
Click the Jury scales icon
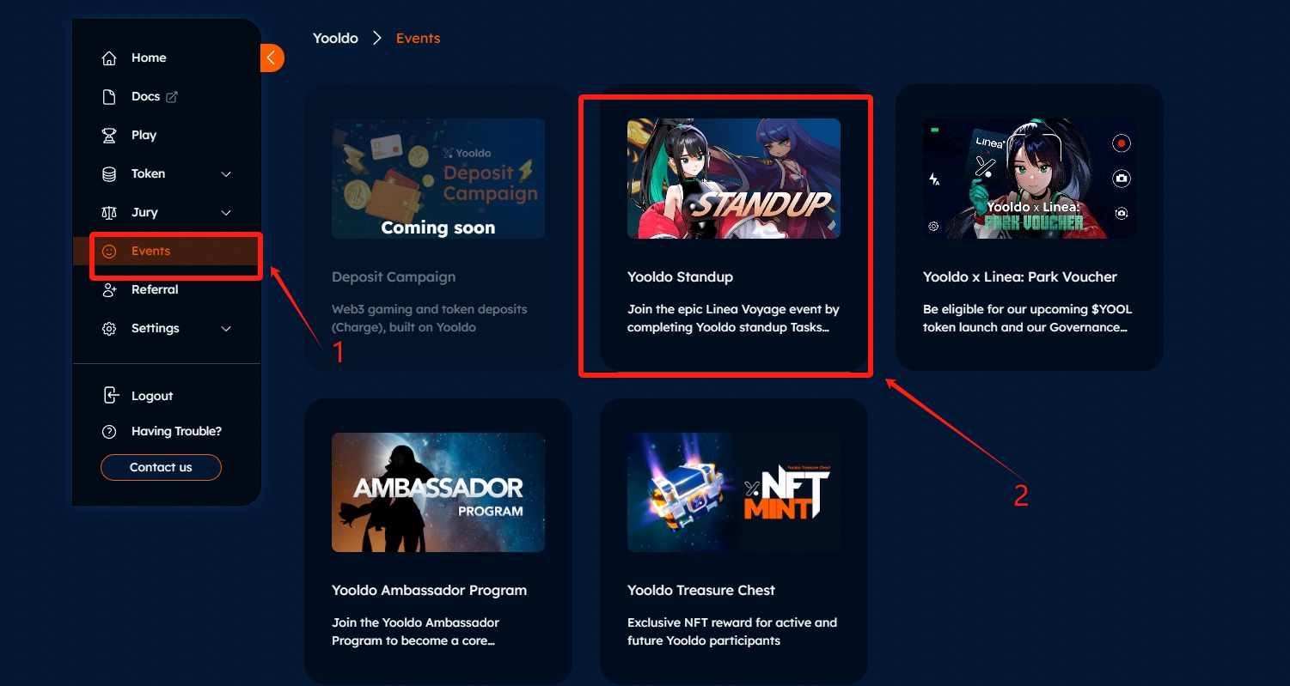109,213
